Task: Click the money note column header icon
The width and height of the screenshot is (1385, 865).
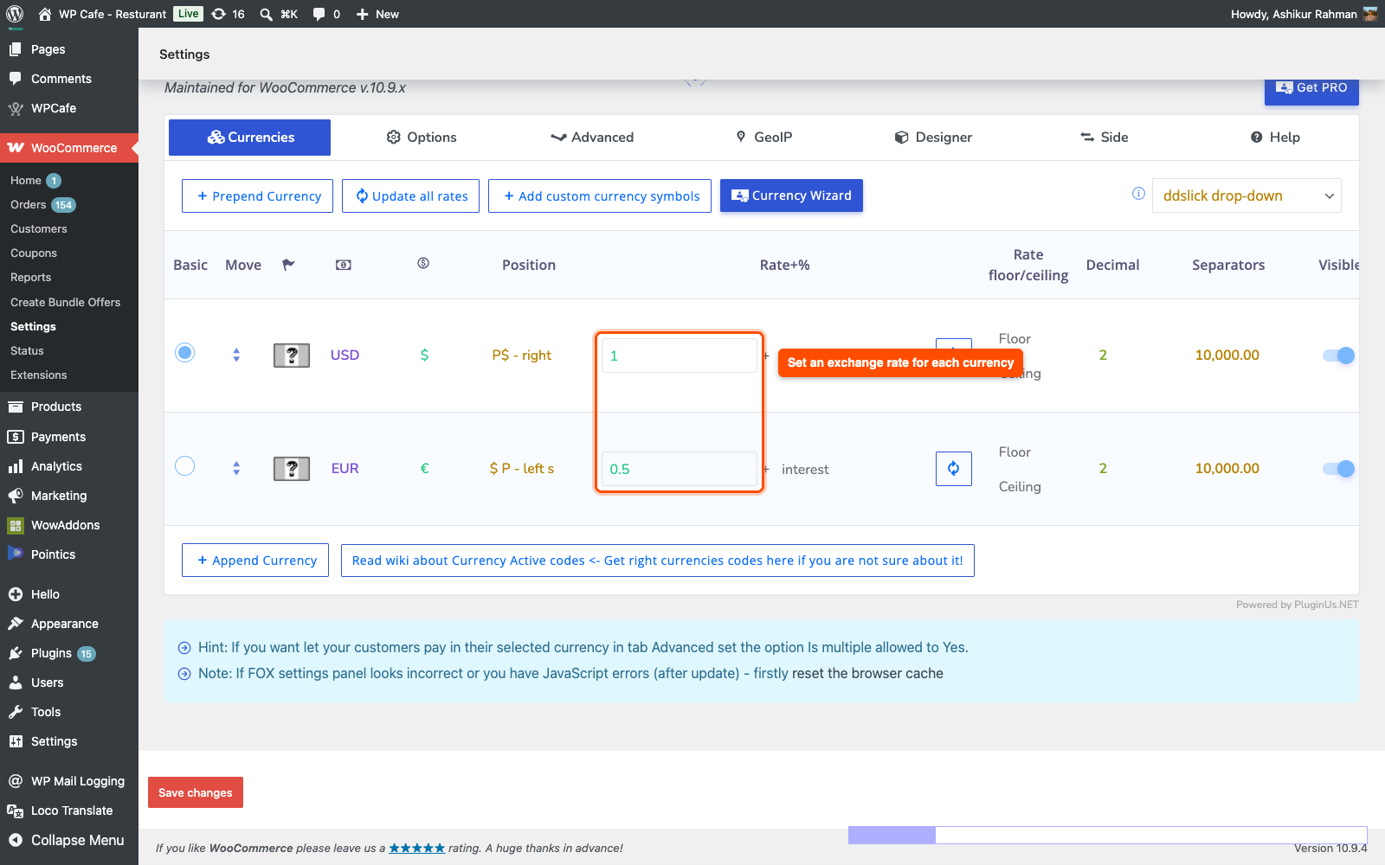Action: (x=344, y=265)
